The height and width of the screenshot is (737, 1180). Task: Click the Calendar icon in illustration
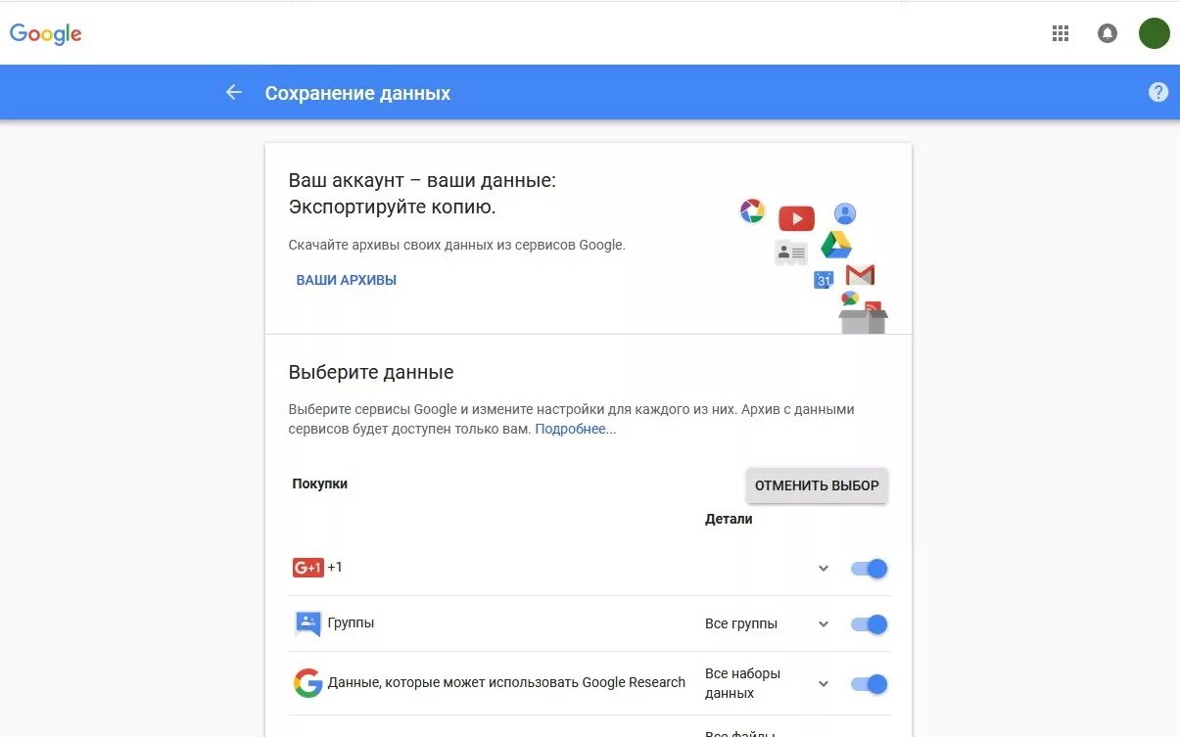tap(824, 280)
